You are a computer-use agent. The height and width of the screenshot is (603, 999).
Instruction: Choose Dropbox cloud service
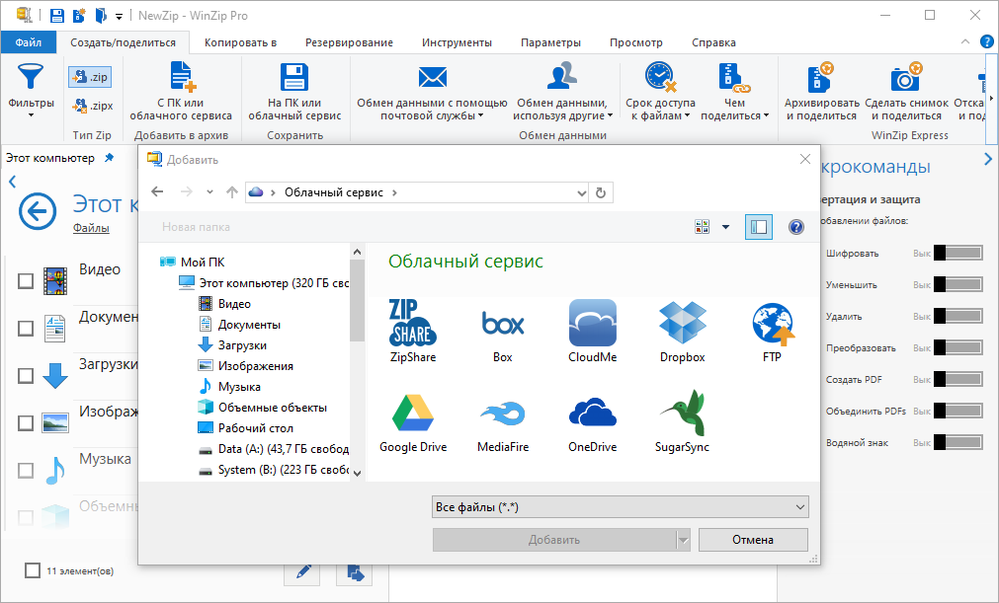(x=683, y=331)
